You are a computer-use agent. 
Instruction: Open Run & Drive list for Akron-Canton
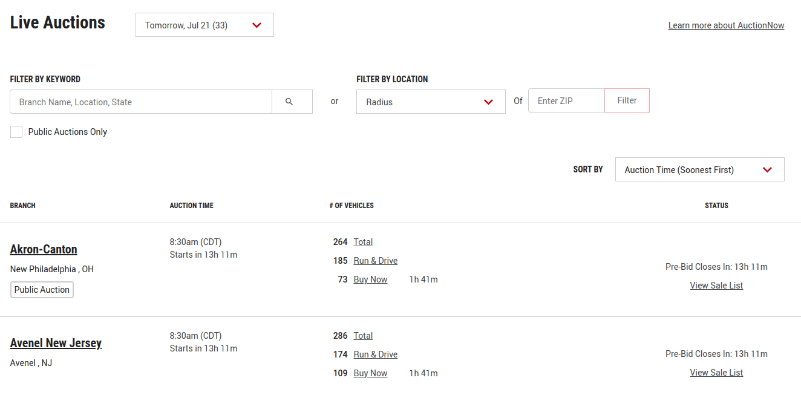pos(375,261)
